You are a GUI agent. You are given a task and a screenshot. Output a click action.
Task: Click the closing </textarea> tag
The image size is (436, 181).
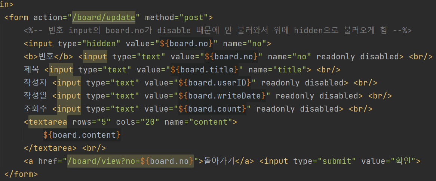50,148
